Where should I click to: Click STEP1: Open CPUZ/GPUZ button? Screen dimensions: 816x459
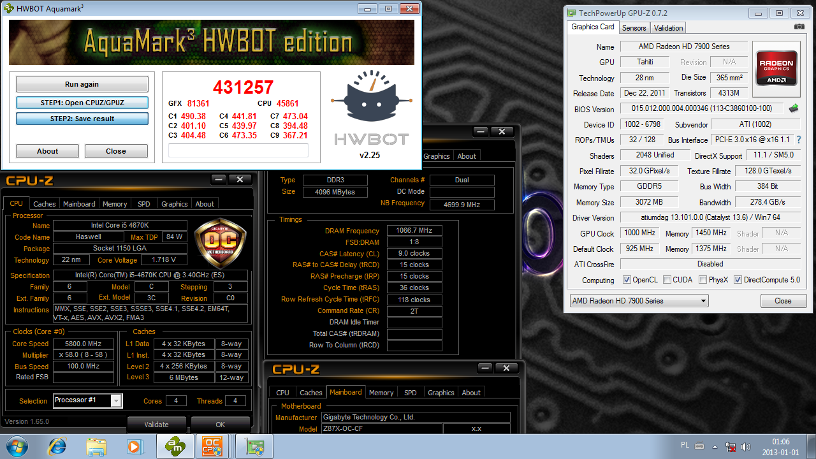tap(82, 103)
